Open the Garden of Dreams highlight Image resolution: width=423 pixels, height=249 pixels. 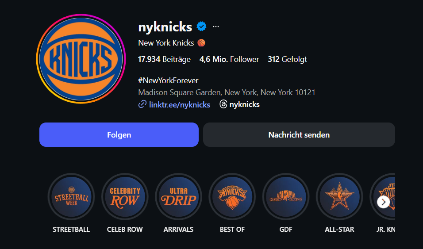pos(286,196)
